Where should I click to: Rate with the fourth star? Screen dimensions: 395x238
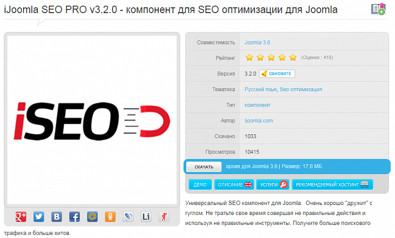click(x=282, y=58)
